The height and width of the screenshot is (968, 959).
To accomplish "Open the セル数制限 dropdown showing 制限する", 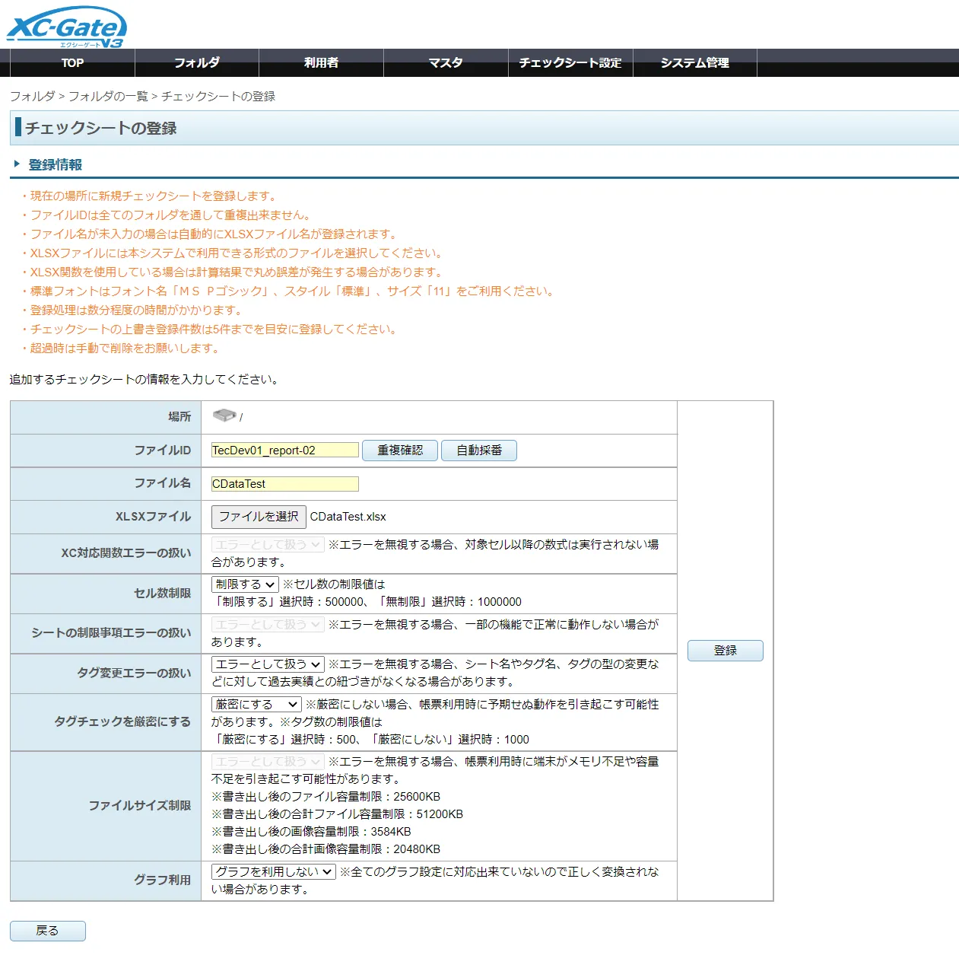I will (x=244, y=584).
